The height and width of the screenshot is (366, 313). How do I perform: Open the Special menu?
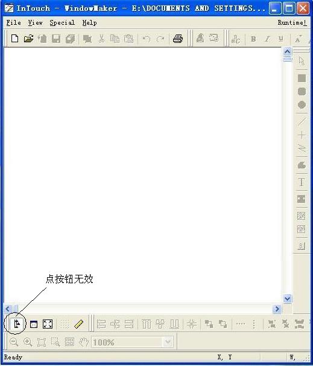click(x=62, y=22)
